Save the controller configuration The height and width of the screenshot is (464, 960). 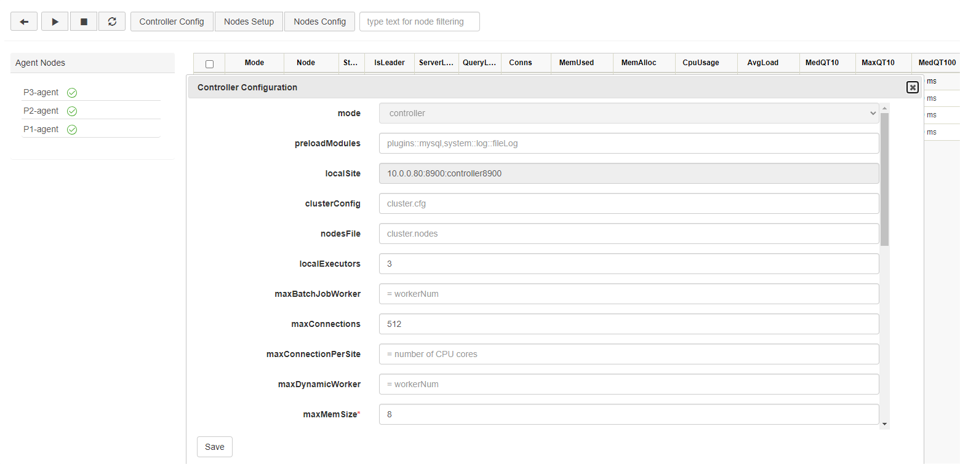[x=214, y=447]
